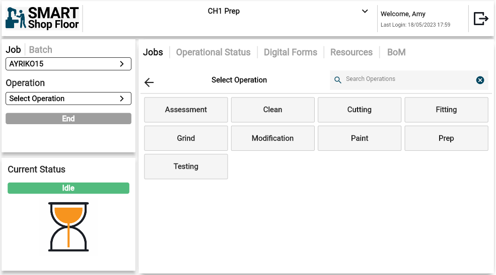Click the back arrow beside Select Operation
Screen dimensions: 496x275
[x=149, y=82]
